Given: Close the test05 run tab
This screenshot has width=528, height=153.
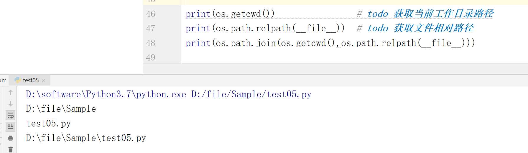Looking at the screenshot, I should coord(43,80).
